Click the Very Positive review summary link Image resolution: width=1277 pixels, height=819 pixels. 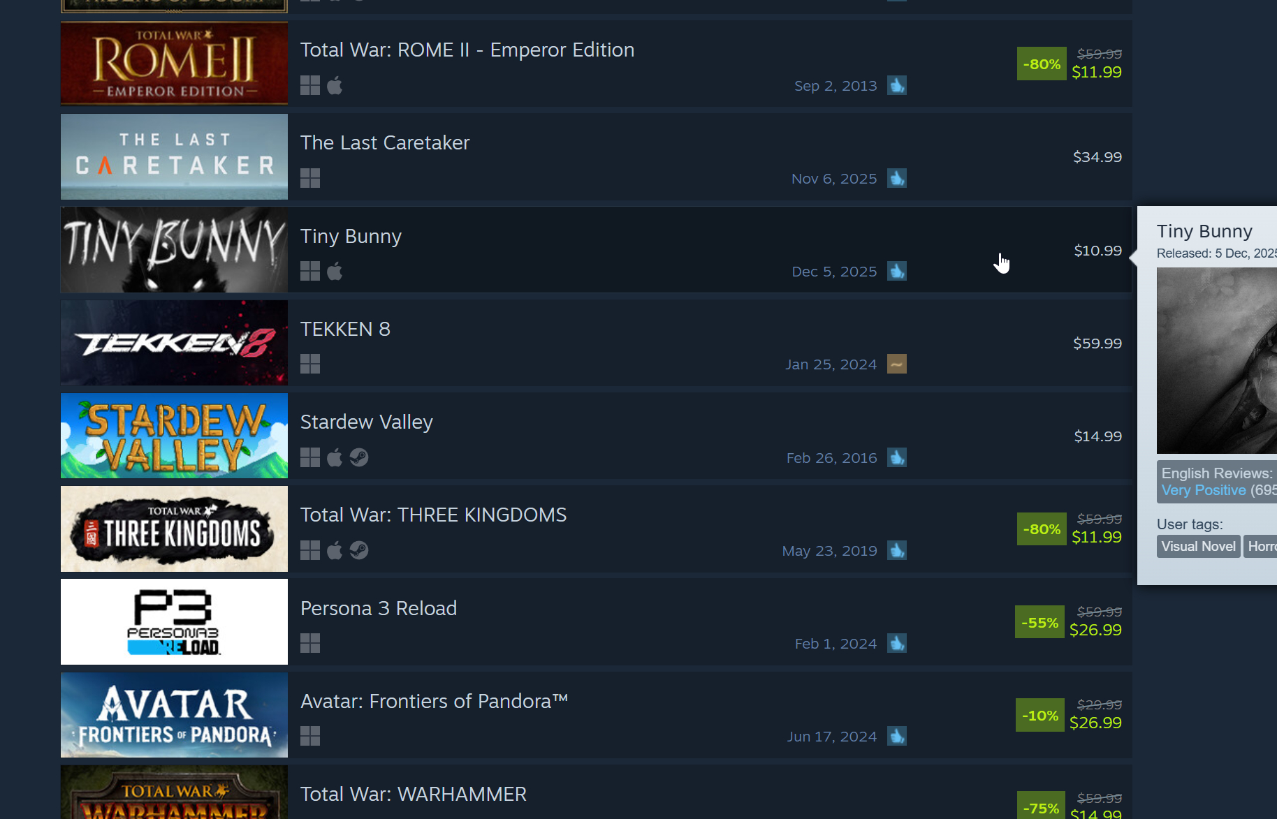1204,490
